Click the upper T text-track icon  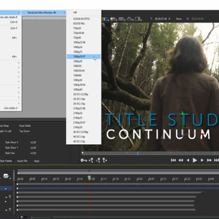[9, 196]
